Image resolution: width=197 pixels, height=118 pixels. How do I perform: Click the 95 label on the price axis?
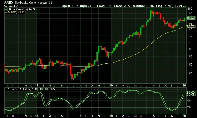[190, 13]
